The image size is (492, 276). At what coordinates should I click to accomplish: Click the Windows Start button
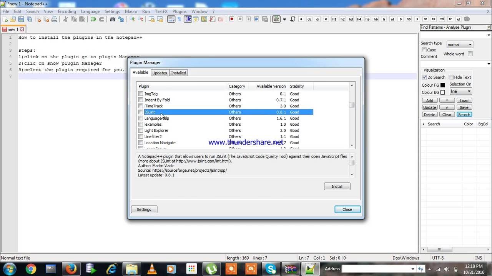click(9, 269)
